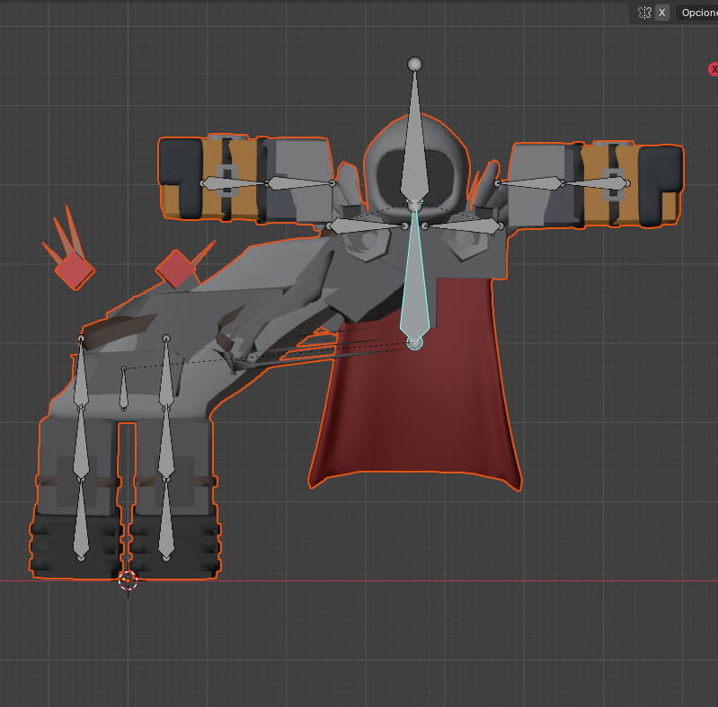The width and height of the screenshot is (718, 707).
Task: Select the joint at the spine bone base
Action: click(414, 342)
